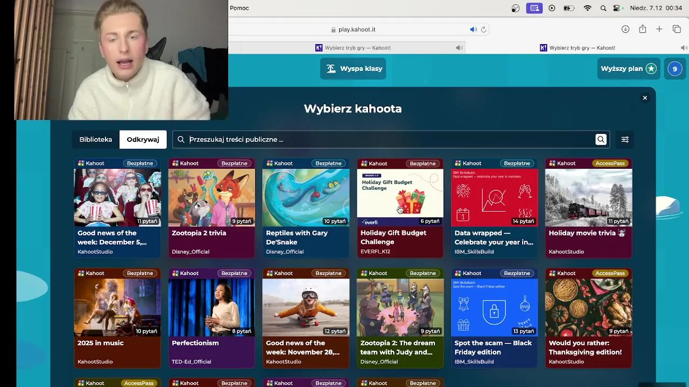Switch to the Biblioteka tab

tap(96, 140)
